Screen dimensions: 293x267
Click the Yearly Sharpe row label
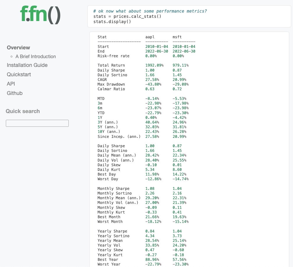112,231
